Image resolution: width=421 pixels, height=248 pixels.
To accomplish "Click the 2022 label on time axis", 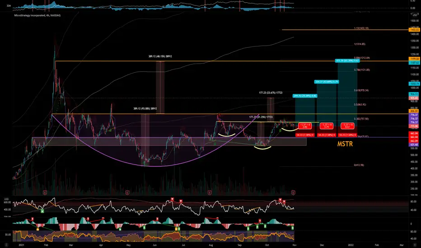I will 351,245.
